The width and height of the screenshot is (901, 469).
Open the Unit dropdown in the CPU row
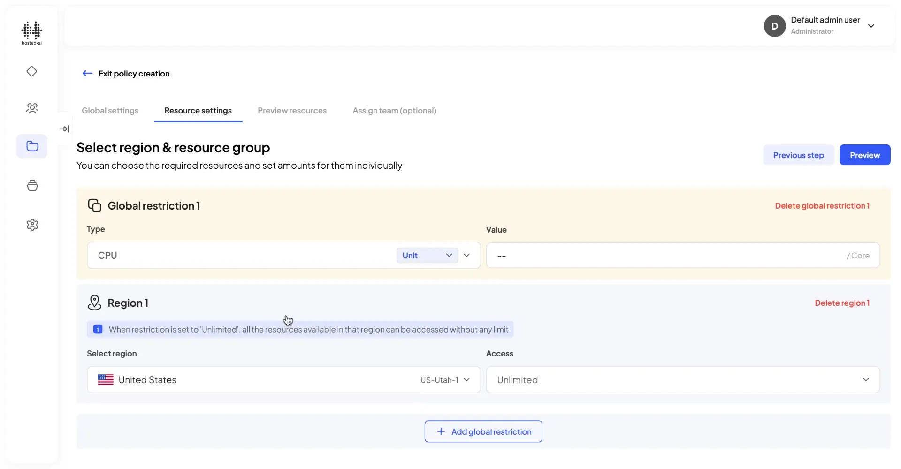[x=427, y=255]
